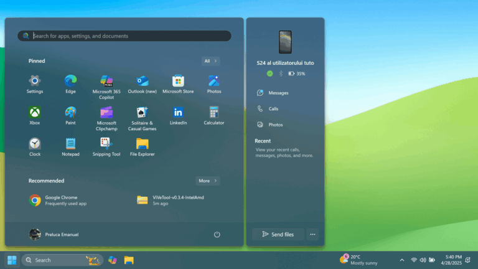Open File Explorer from the taskbar
This screenshot has height=269, width=478.
[x=129, y=260]
